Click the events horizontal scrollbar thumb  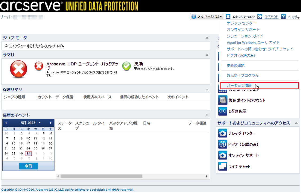(101, 176)
